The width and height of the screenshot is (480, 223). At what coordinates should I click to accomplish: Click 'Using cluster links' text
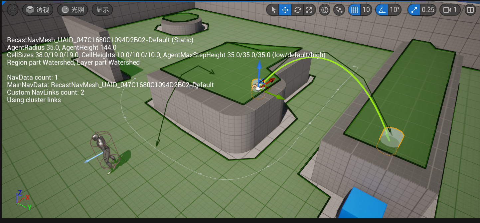click(34, 100)
